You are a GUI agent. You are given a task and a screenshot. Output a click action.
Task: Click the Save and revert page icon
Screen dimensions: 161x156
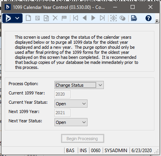point(46,18)
